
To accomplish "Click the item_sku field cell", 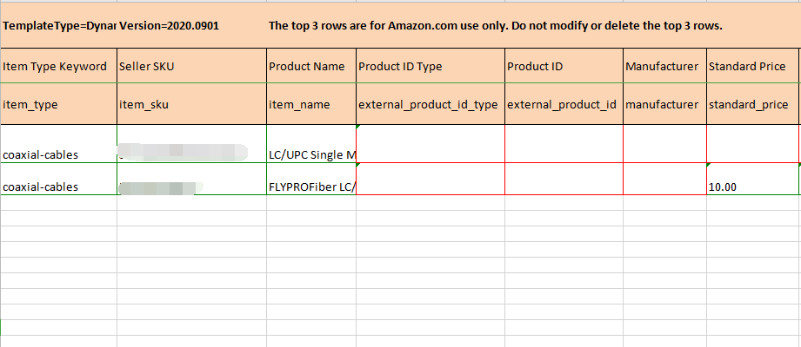I will coord(190,105).
